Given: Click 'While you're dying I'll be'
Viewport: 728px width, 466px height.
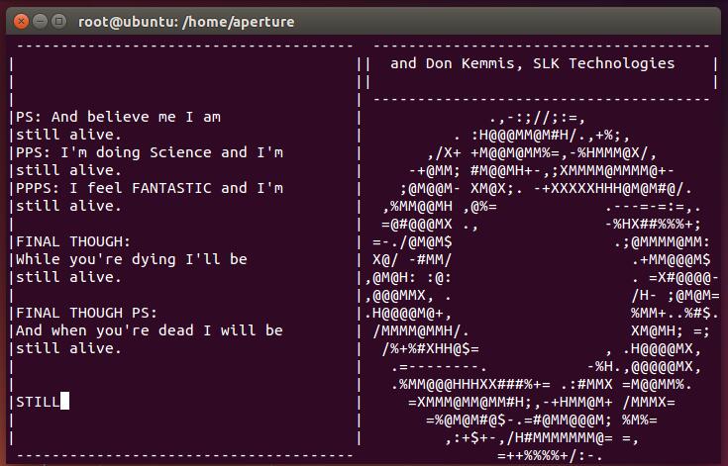Looking at the screenshot, I should (x=132, y=259).
